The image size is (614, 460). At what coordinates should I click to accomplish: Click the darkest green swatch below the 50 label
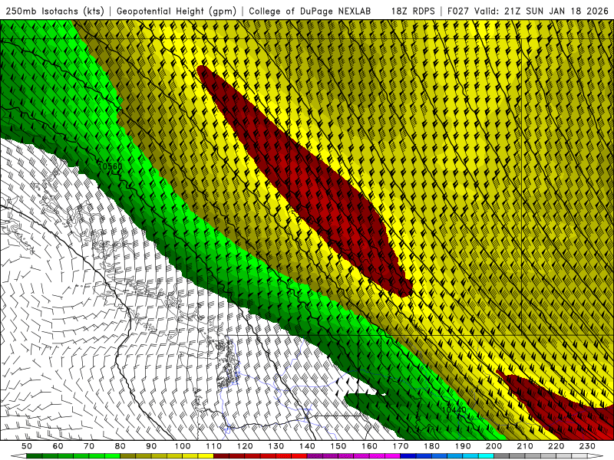pyautogui.click(x=35, y=456)
